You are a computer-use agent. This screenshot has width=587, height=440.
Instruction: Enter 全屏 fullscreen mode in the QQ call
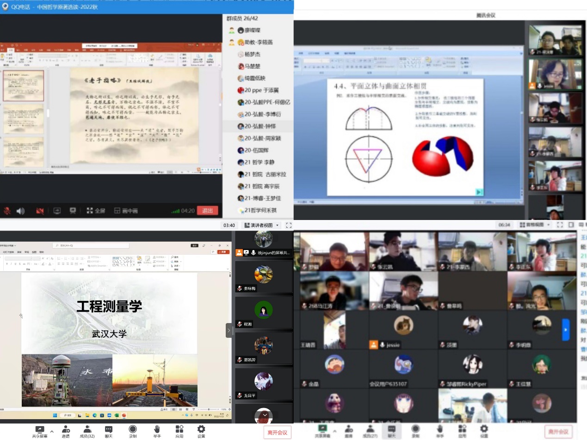tap(96, 211)
